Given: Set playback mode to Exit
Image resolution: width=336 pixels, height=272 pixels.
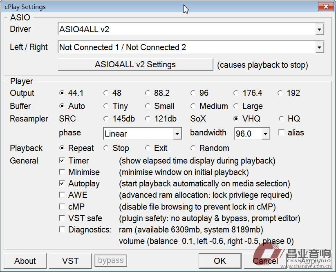Looking at the screenshot, I should [x=148, y=148].
